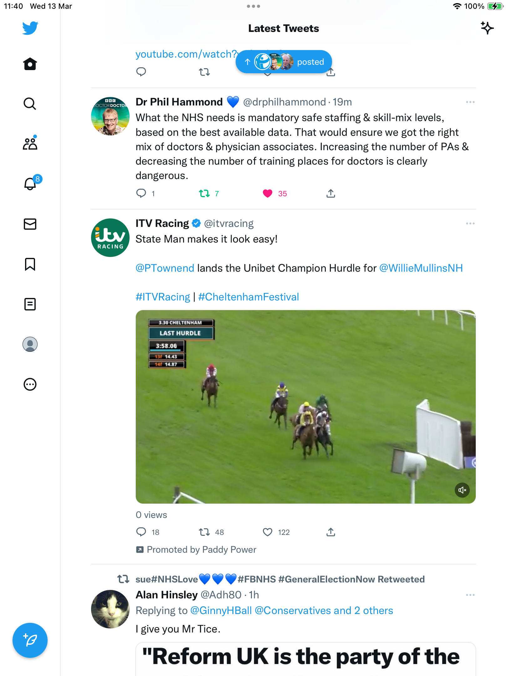
Task: Open more options for Alan Hinsley tweet
Action: (x=470, y=595)
